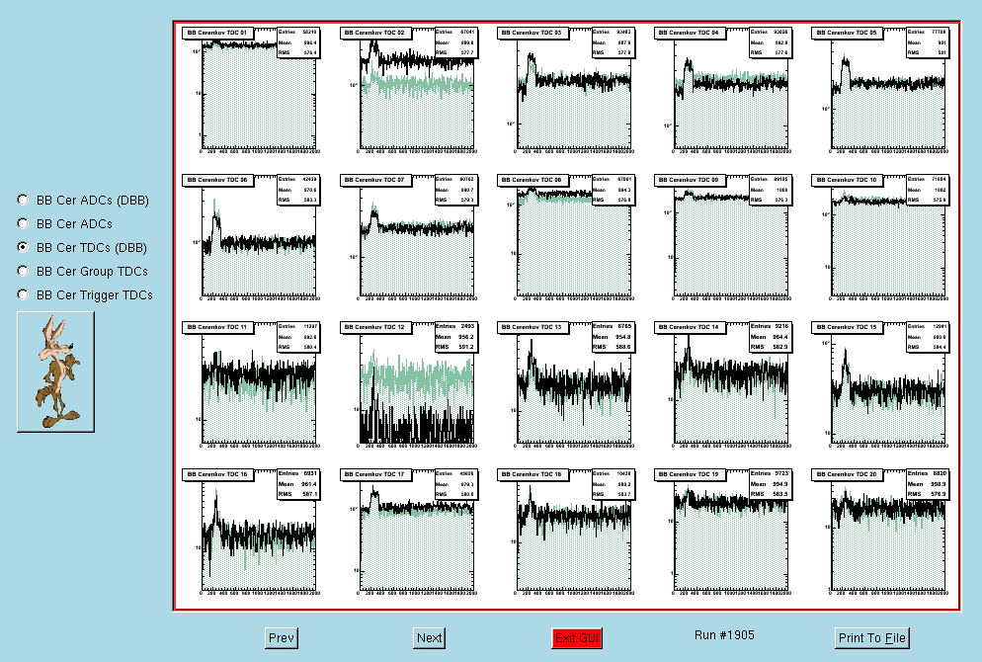
Task: Click the TDC 14 statistics box
Action: 771,336
